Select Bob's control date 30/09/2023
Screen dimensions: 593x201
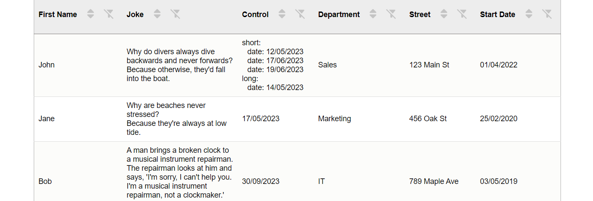(x=261, y=181)
